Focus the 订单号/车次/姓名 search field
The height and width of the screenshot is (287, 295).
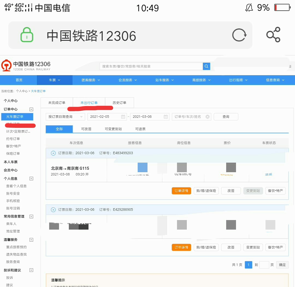tap(191, 117)
